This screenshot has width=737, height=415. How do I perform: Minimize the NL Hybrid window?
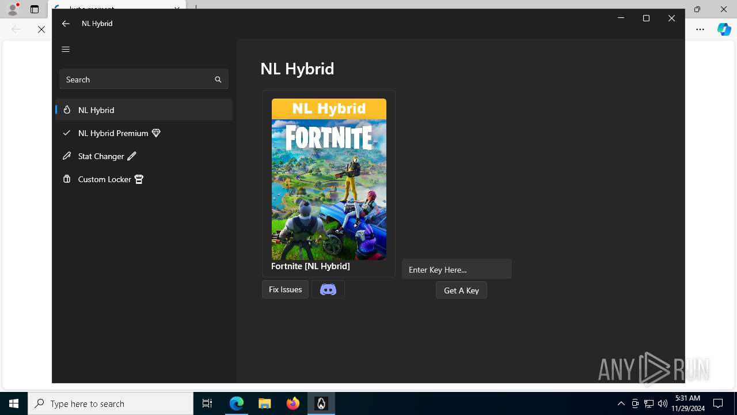pos(621,18)
